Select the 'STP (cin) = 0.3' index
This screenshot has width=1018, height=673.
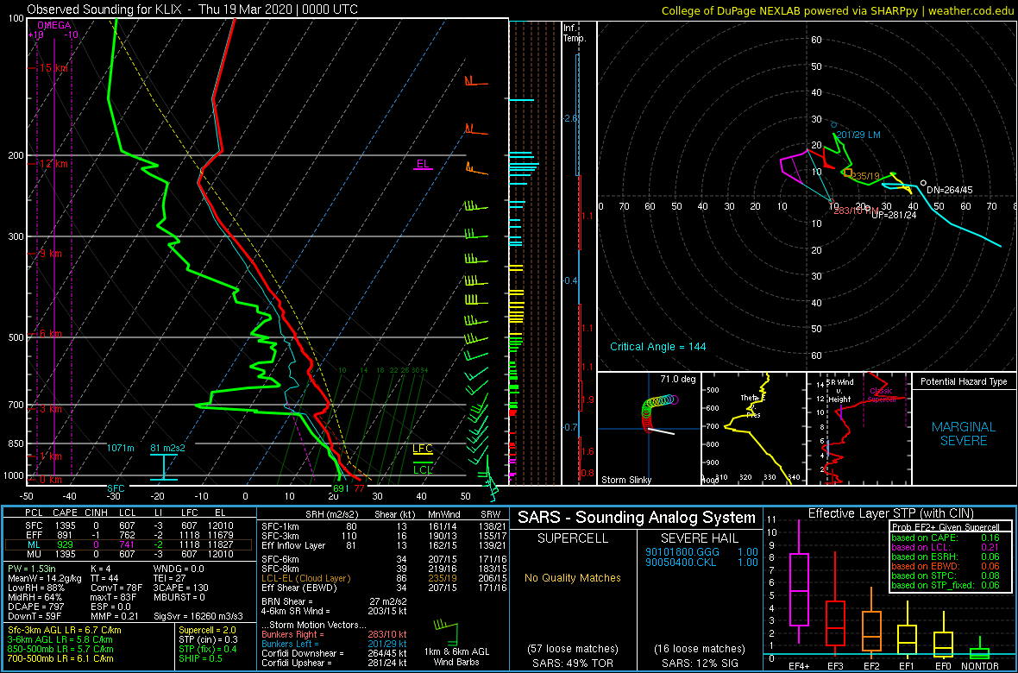click(x=209, y=640)
